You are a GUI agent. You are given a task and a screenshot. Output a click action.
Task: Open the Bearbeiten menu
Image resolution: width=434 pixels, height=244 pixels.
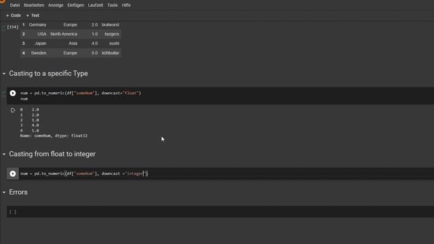[34, 5]
